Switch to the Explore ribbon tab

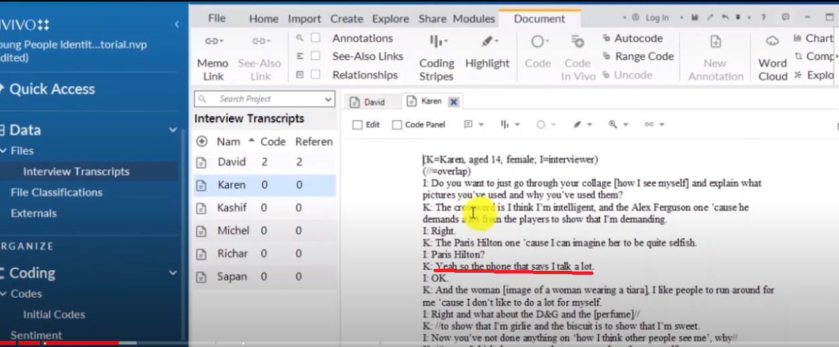click(391, 19)
